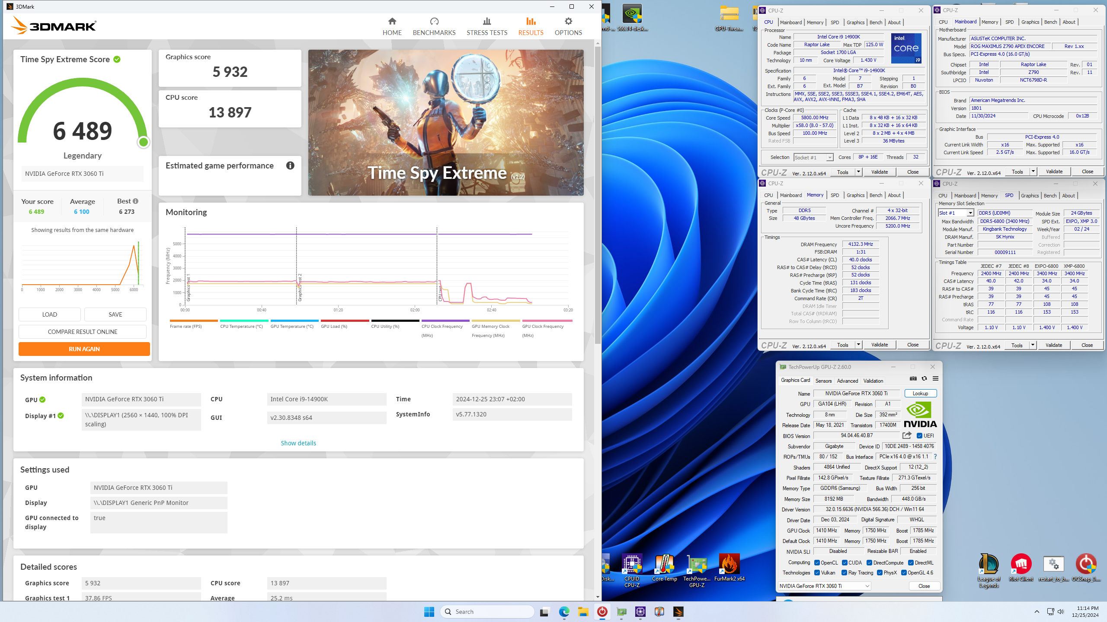Toggle the PhysX checkbox in GPU-Z
The height and width of the screenshot is (622, 1107).
coord(880,573)
